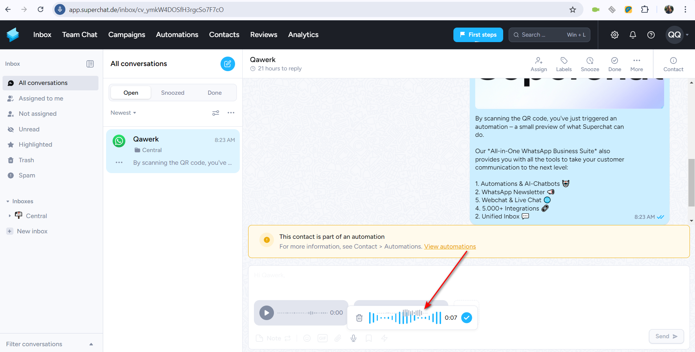The height and width of the screenshot is (352, 695).
Task: Open the help question mark icon
Action: [651, 35]
